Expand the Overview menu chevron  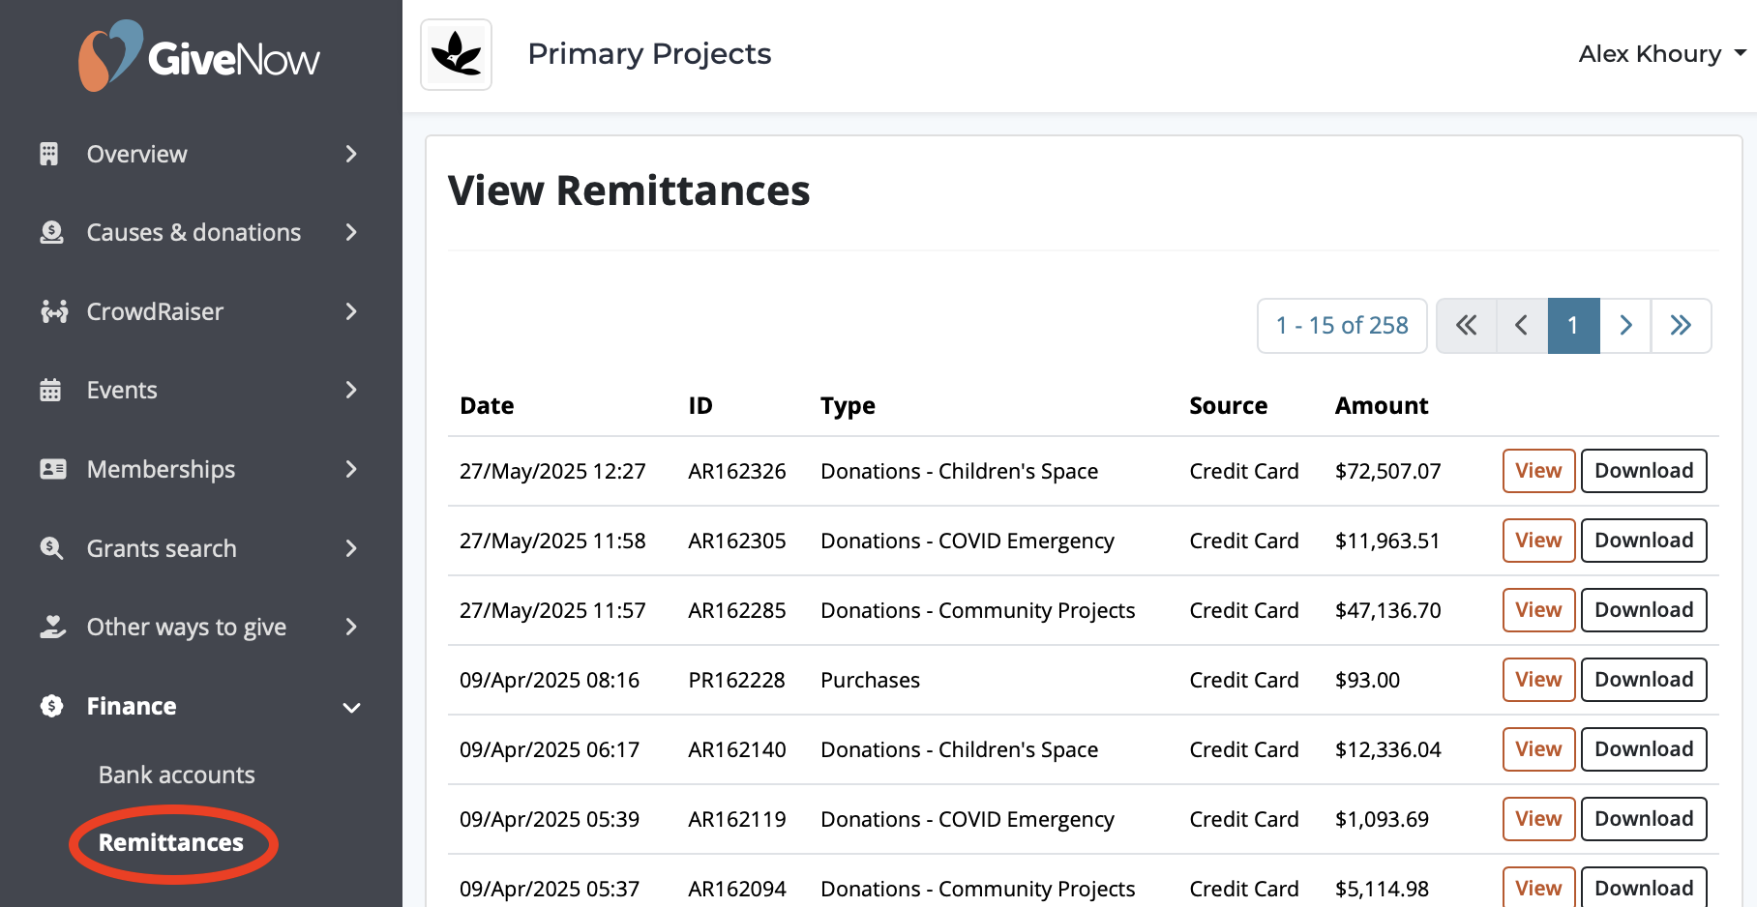coord(351,154)
